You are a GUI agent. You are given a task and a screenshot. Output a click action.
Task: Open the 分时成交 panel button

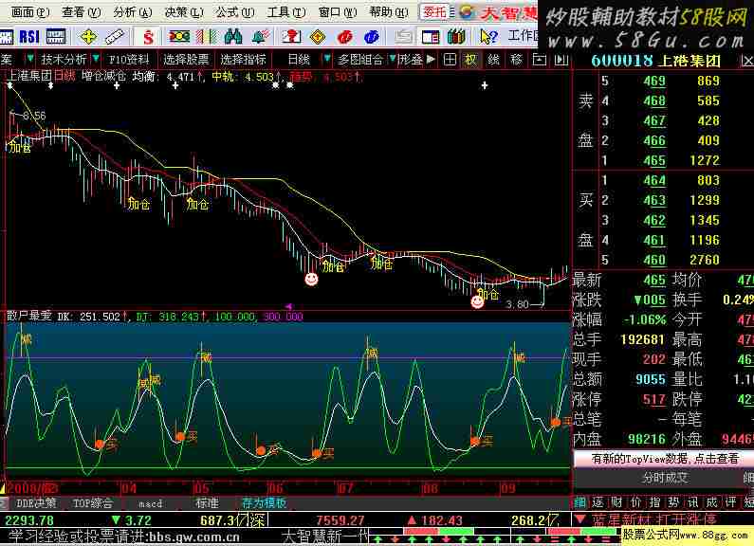click(665, 478)
